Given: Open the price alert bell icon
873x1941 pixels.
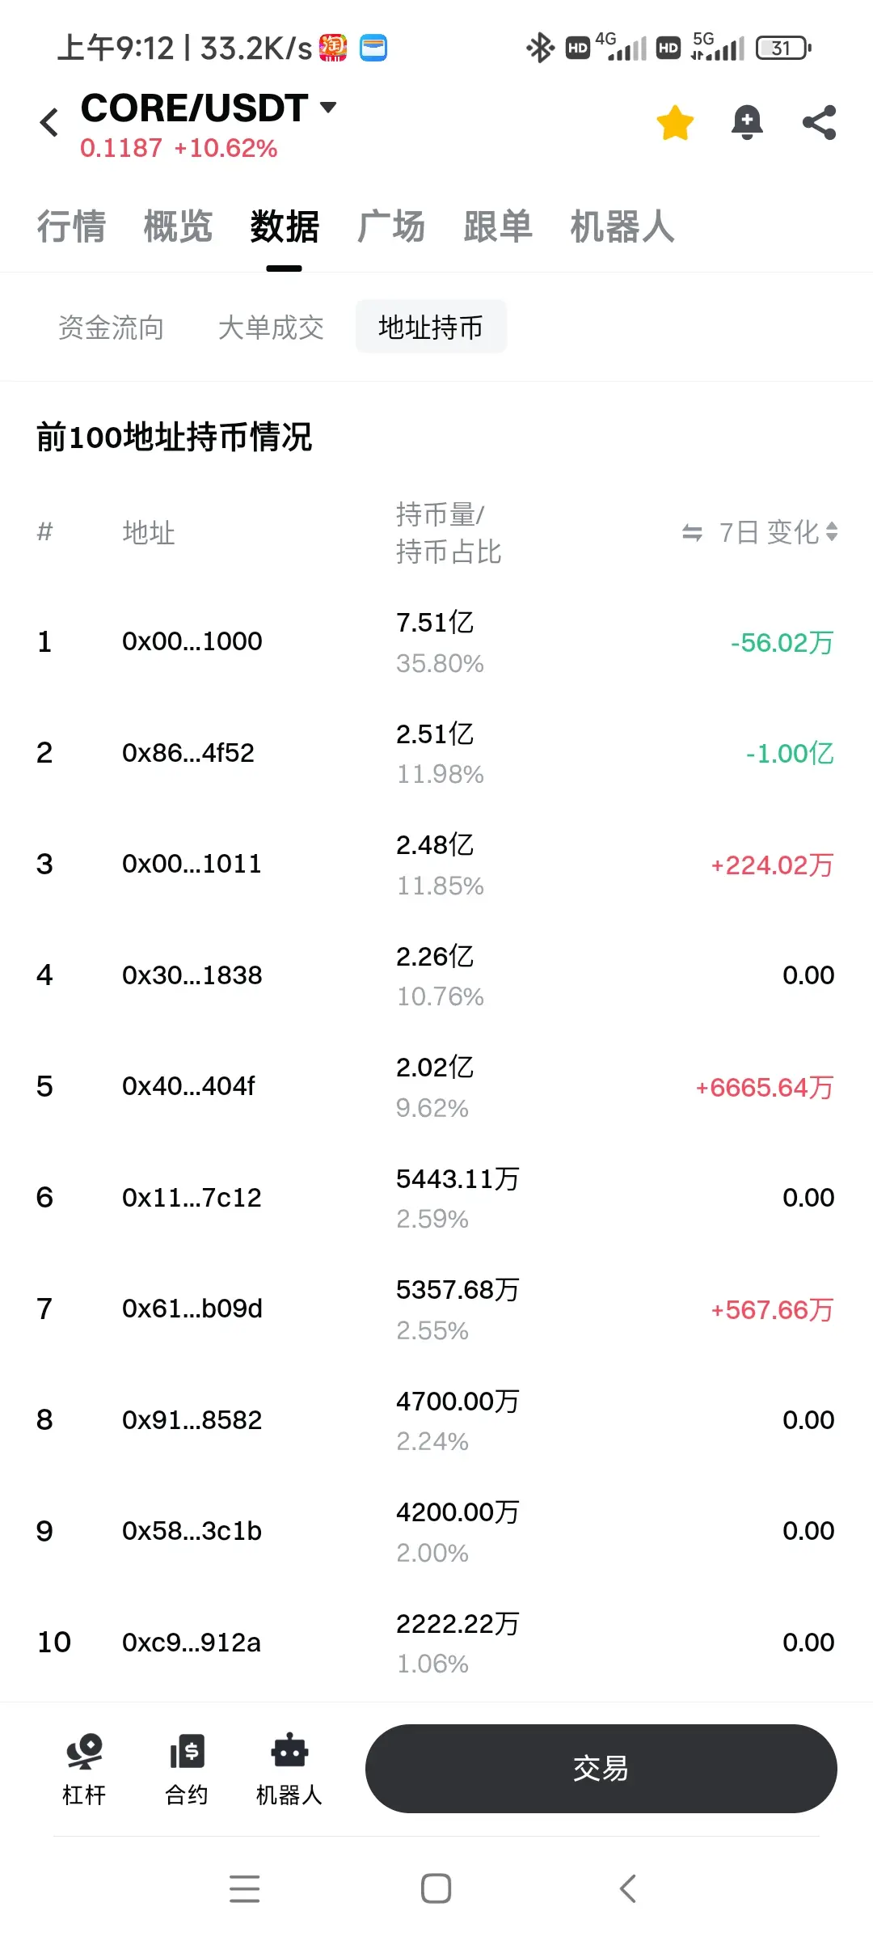Looking at the screenshot, I should point(747,123).
